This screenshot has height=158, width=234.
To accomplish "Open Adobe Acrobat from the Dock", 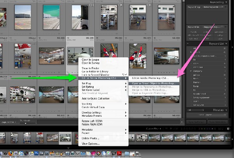I will (x=119, y=153).
